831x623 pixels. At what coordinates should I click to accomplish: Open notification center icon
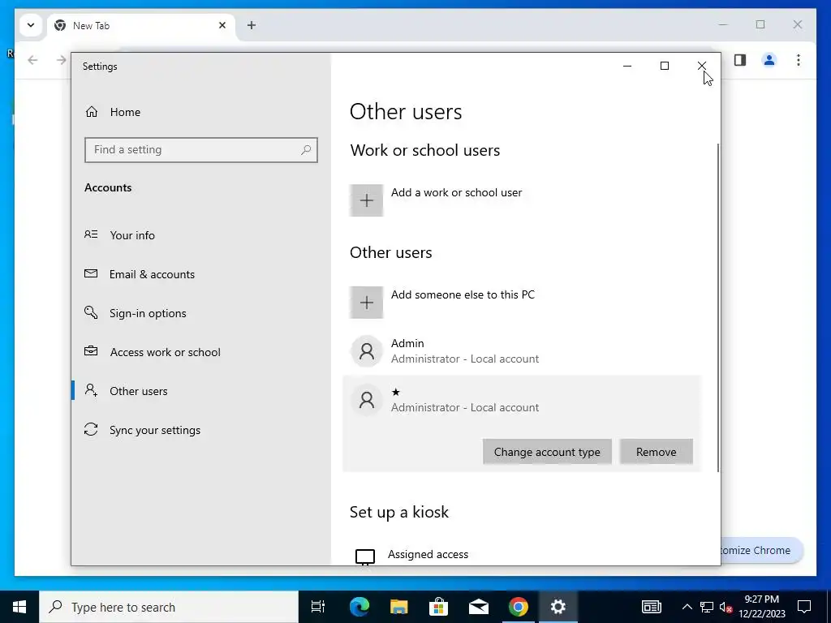click(x=804, y=607)
